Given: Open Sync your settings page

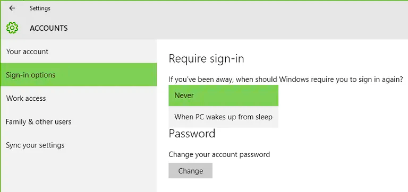Looking at the screenshot, I should click(x=79, y=145).
